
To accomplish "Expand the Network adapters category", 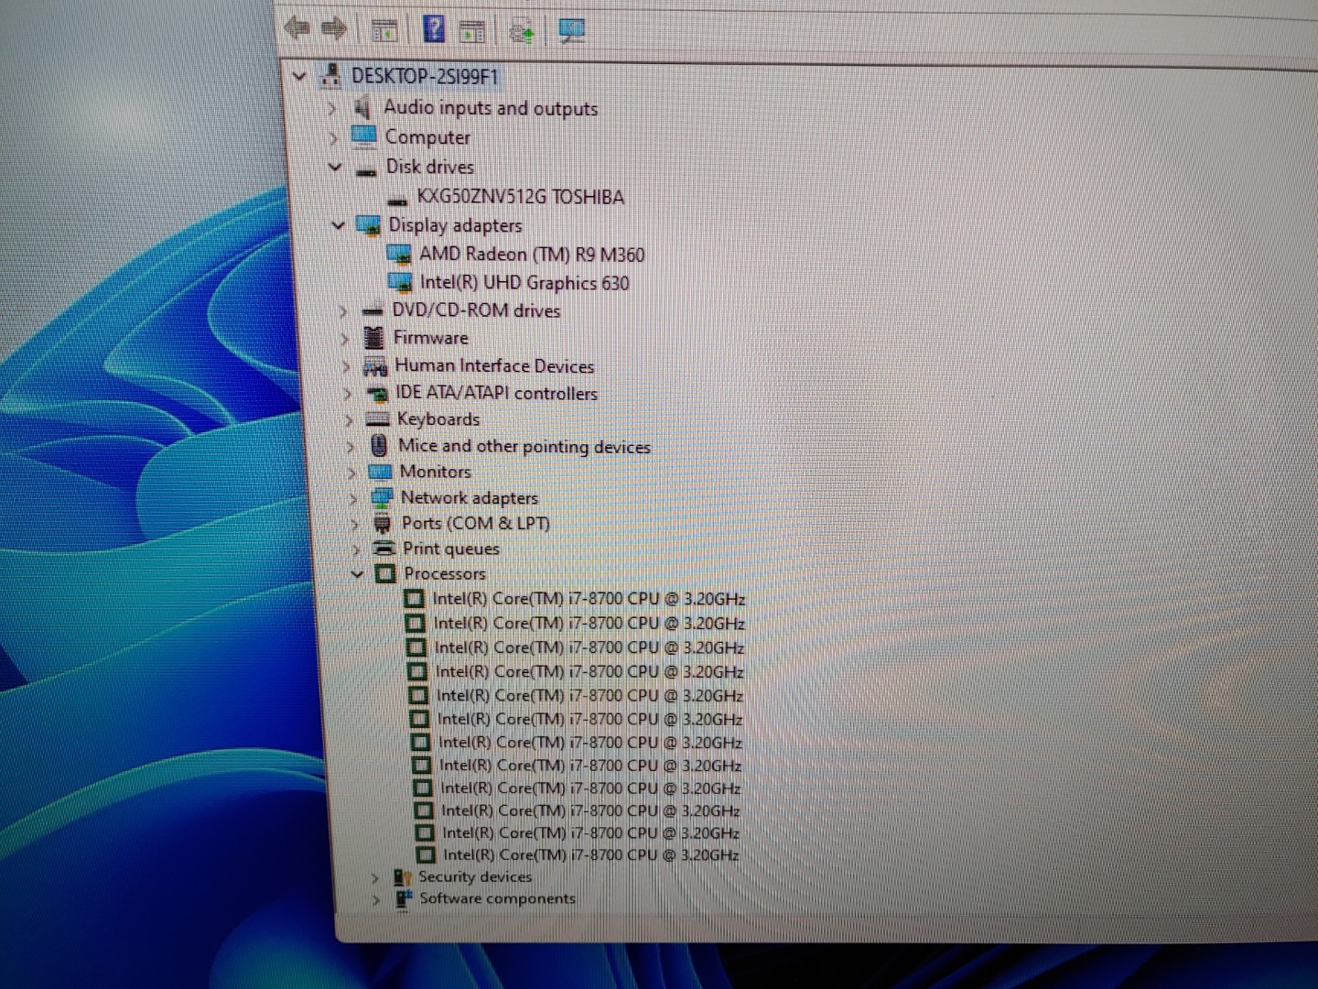I will pos(353,499).
